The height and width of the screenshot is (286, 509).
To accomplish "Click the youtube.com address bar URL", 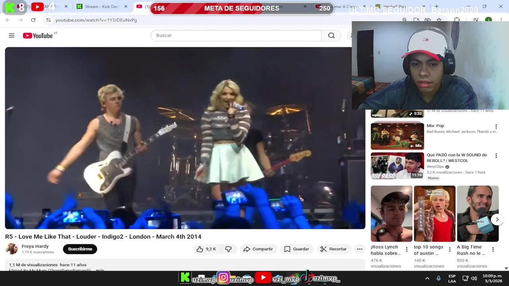I will (x=96, y=20).
